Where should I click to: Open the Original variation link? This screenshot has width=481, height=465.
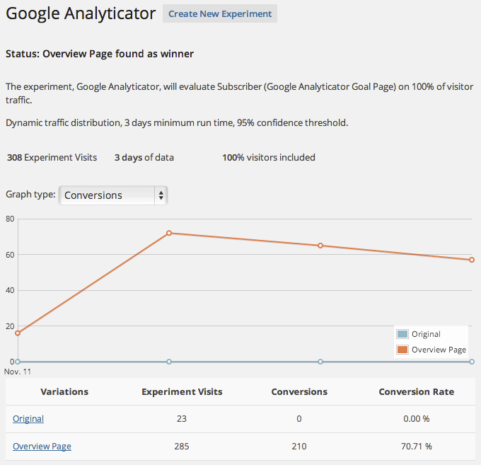(x=28, y=419)
